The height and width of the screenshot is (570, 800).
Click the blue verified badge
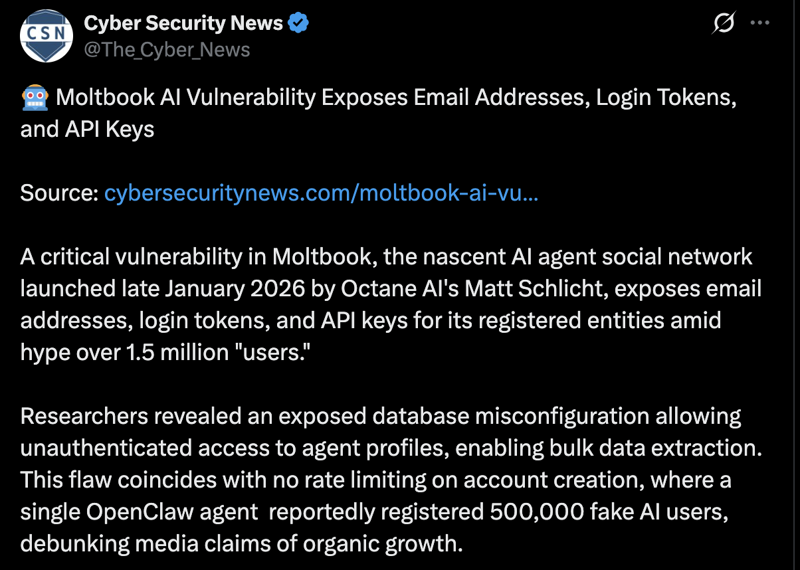(299, 24)
